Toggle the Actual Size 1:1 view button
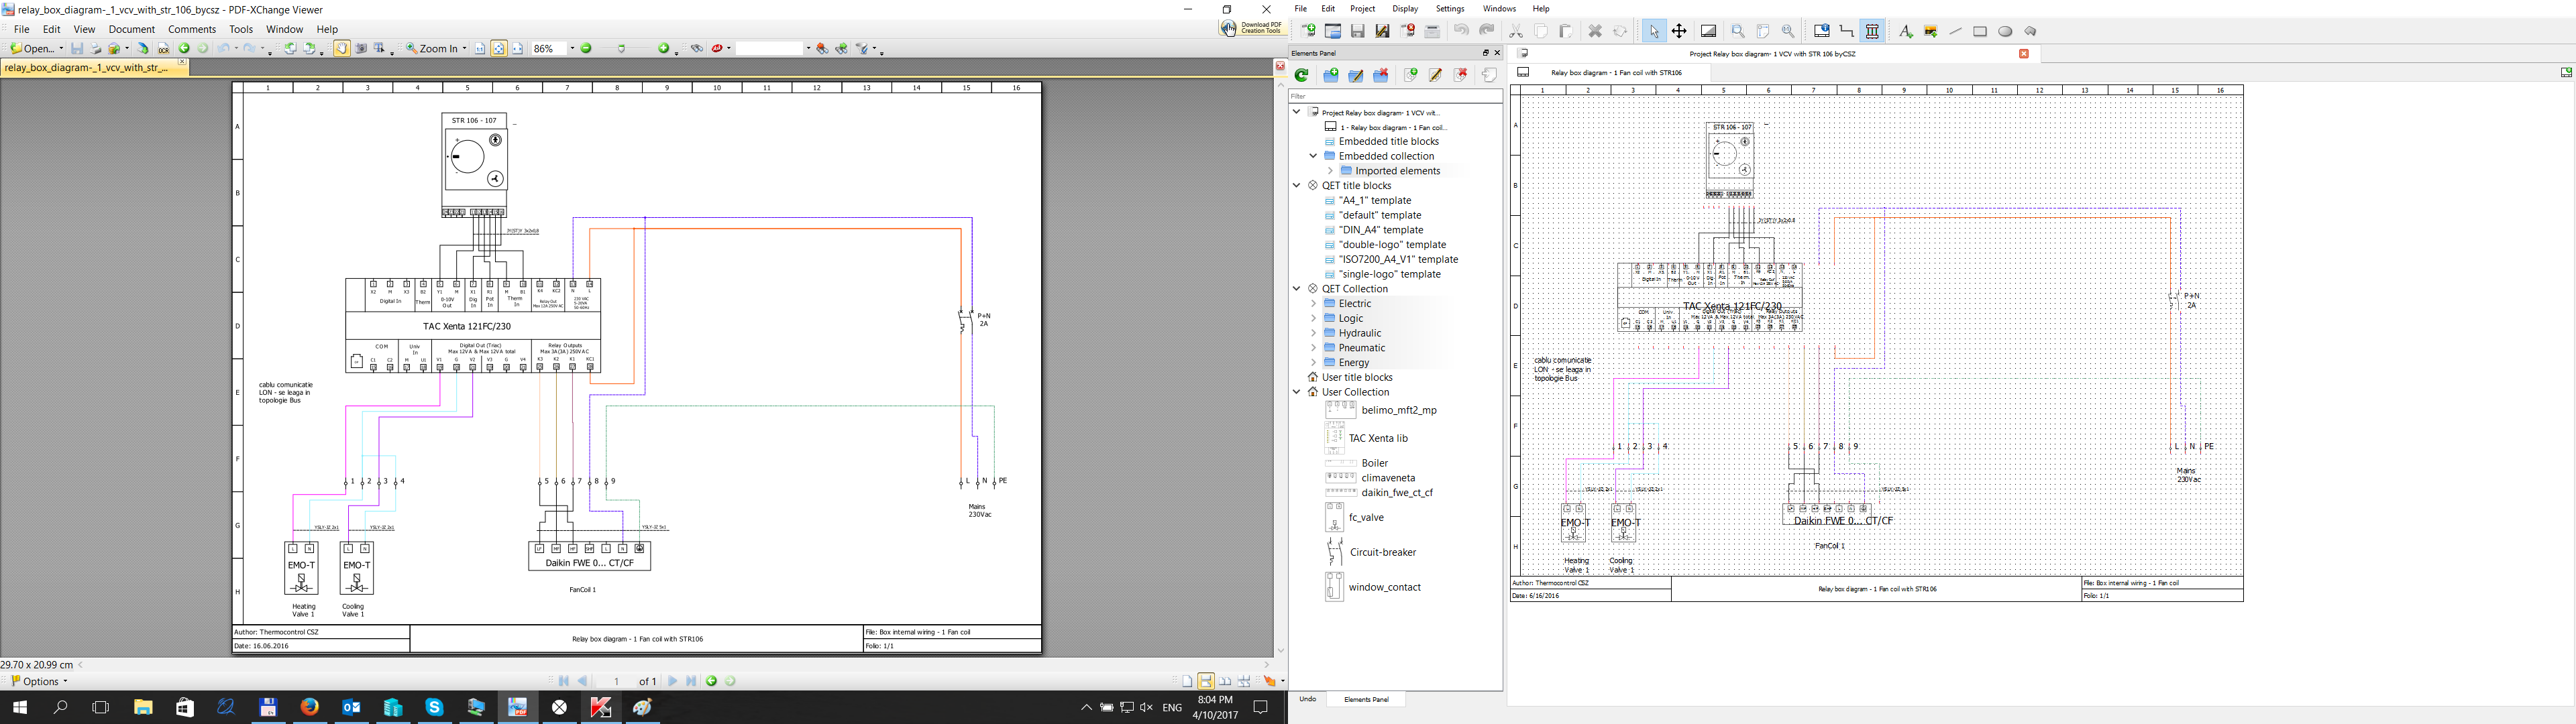2576x724 pixels. click(x=480, y=48)
